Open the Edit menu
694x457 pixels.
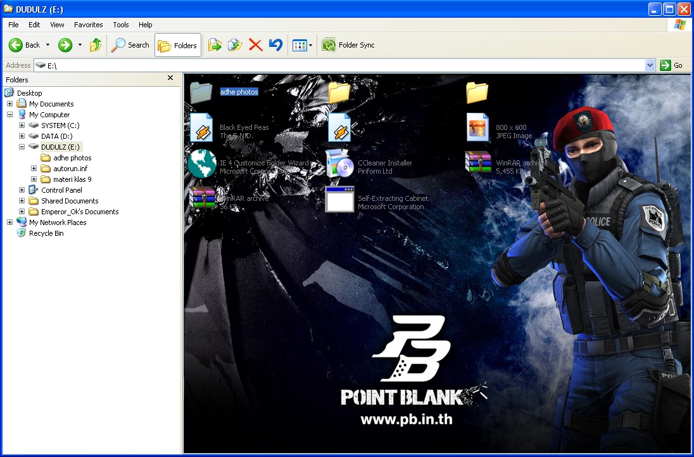tap(34, 25)
